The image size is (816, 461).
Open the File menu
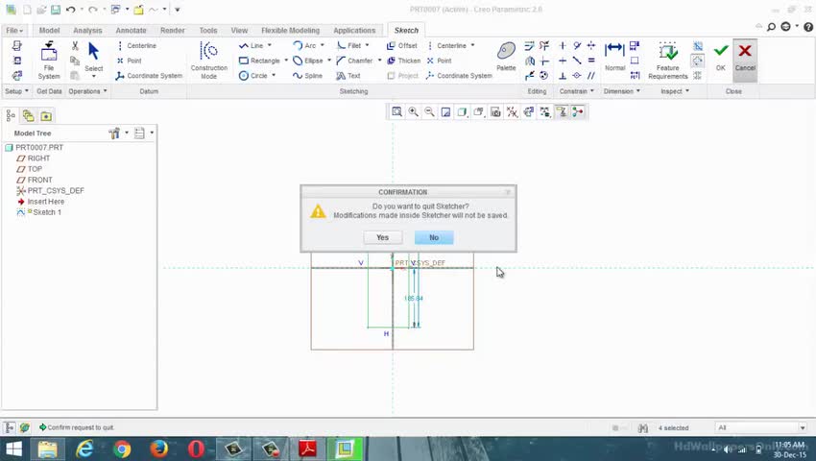(x=14, y=30)
